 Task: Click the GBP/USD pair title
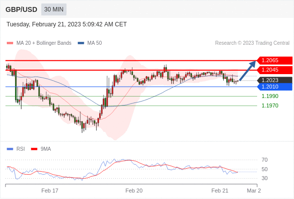click(21, 9)
